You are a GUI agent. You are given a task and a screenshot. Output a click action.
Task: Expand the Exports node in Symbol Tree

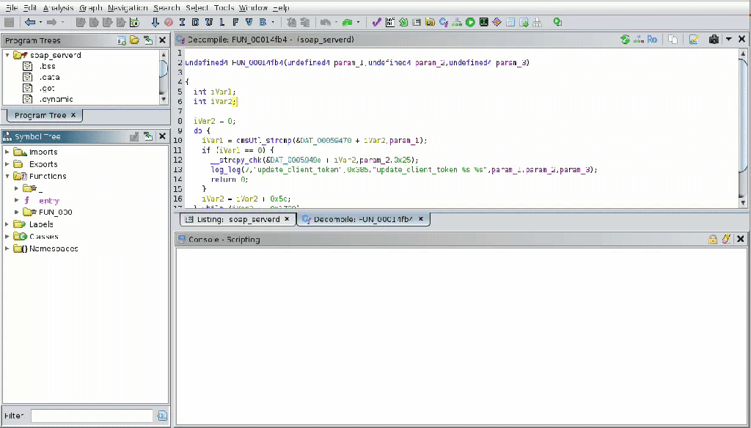(x=7, y=164)
